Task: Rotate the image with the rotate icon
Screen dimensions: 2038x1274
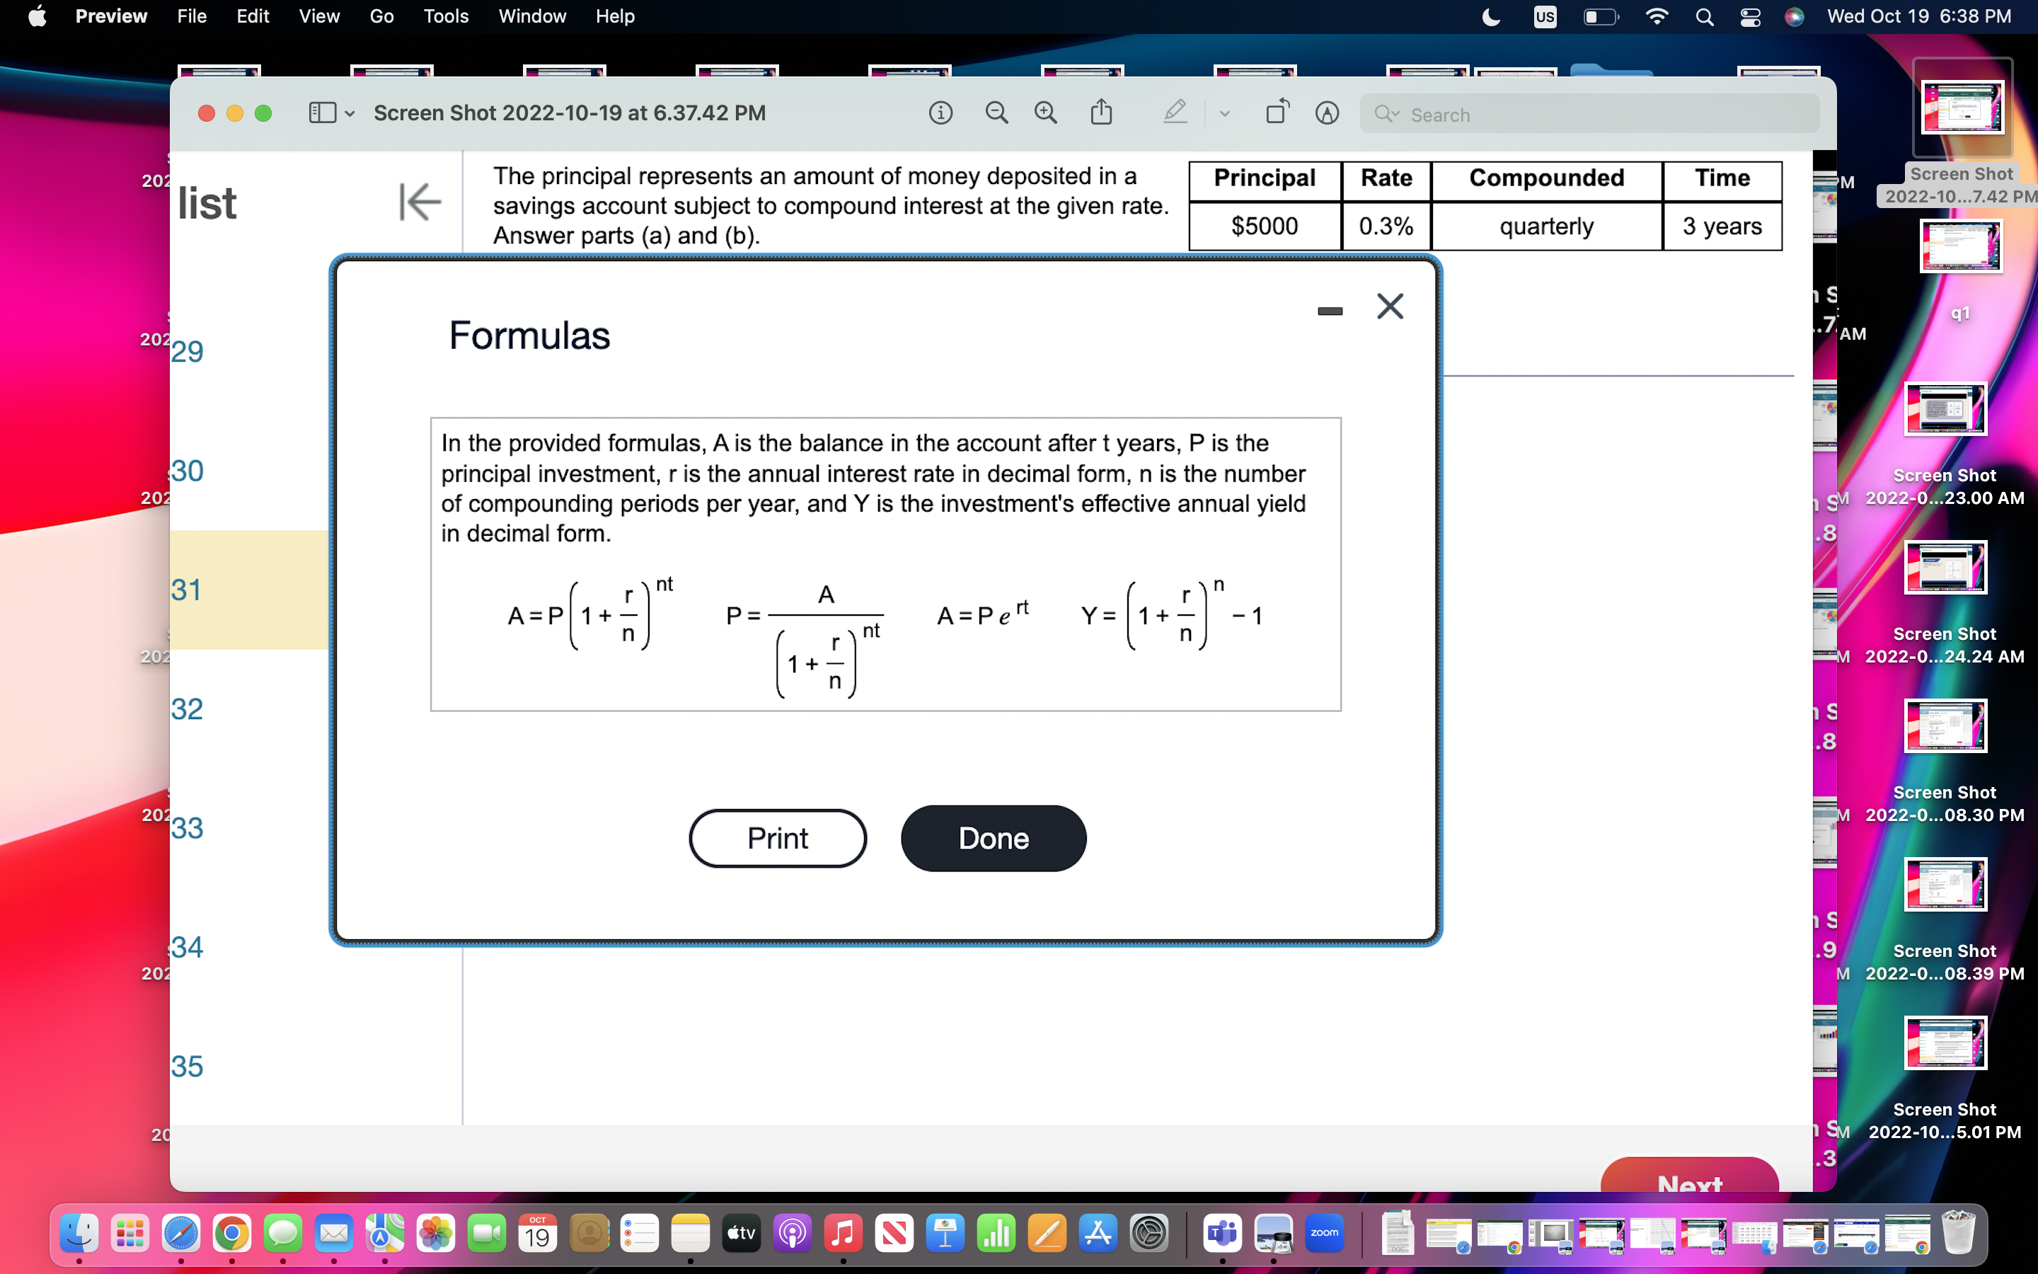Action: click(x=1277, y=112)
